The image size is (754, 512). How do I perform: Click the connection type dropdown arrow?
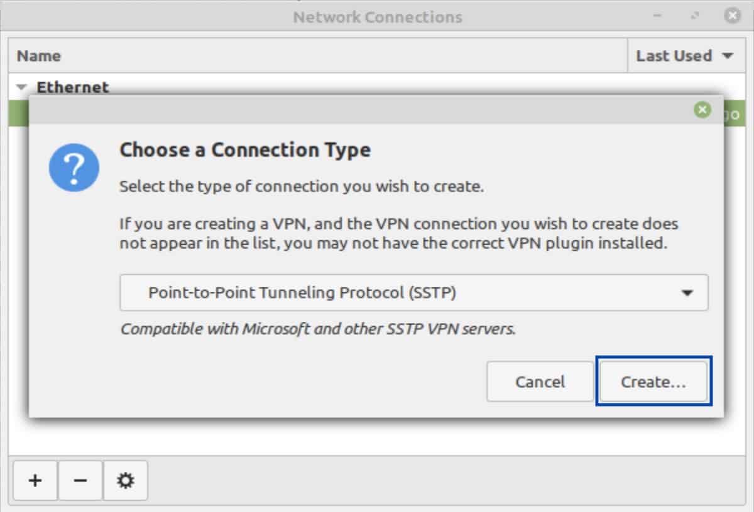687,293
